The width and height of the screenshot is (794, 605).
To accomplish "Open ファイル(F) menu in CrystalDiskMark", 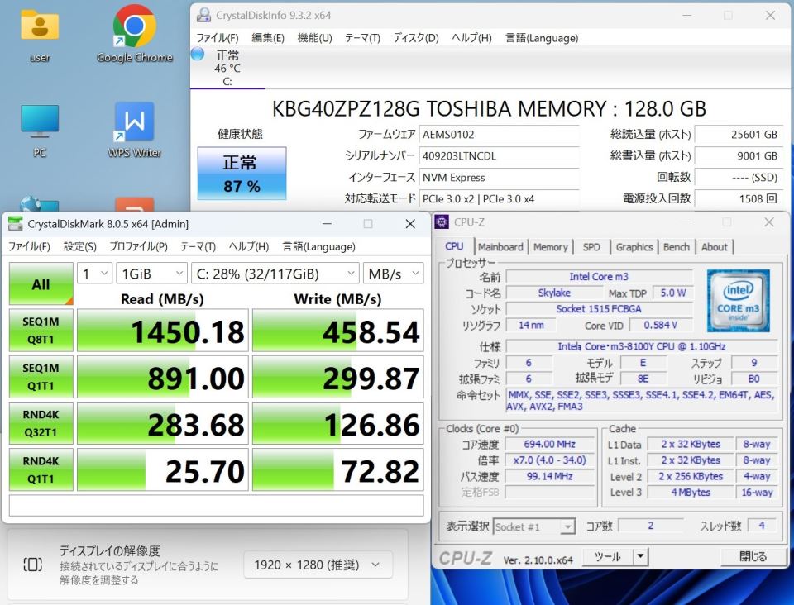I will [x=29, y=246].
